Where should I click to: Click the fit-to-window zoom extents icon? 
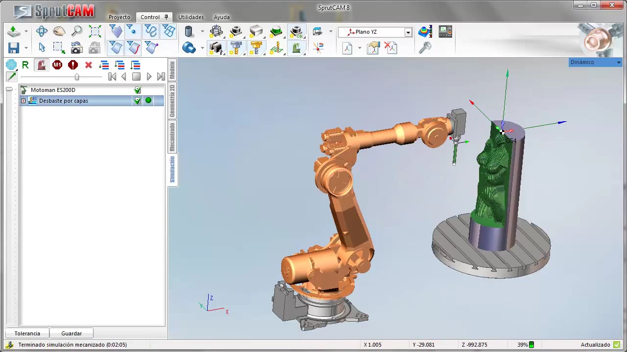[95, 32]
